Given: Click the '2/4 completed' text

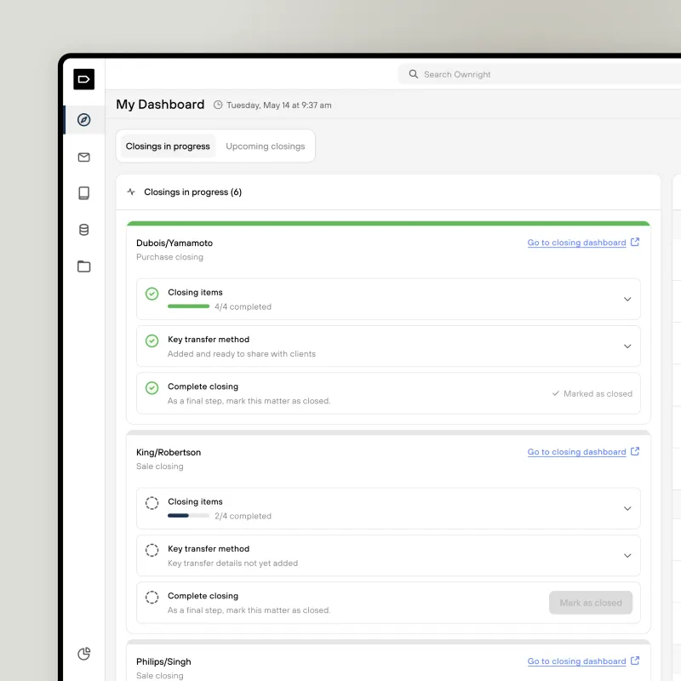Looking at the screenshot, I should pos(243,516).
